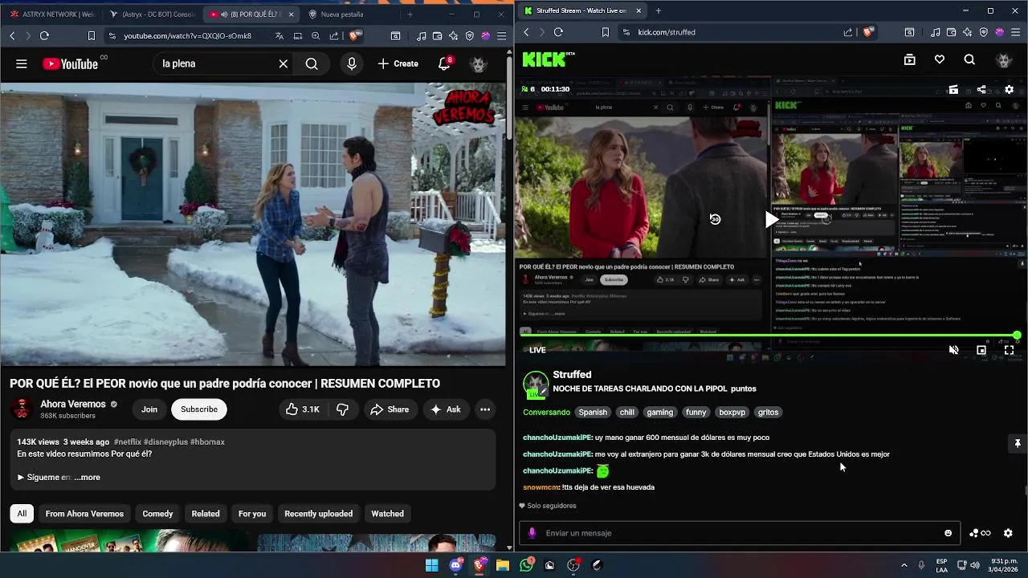The width and height of the screenshot is (1028, 578).
Task: Open zoom control in YouTube address bar
Action: click(316, 35)
